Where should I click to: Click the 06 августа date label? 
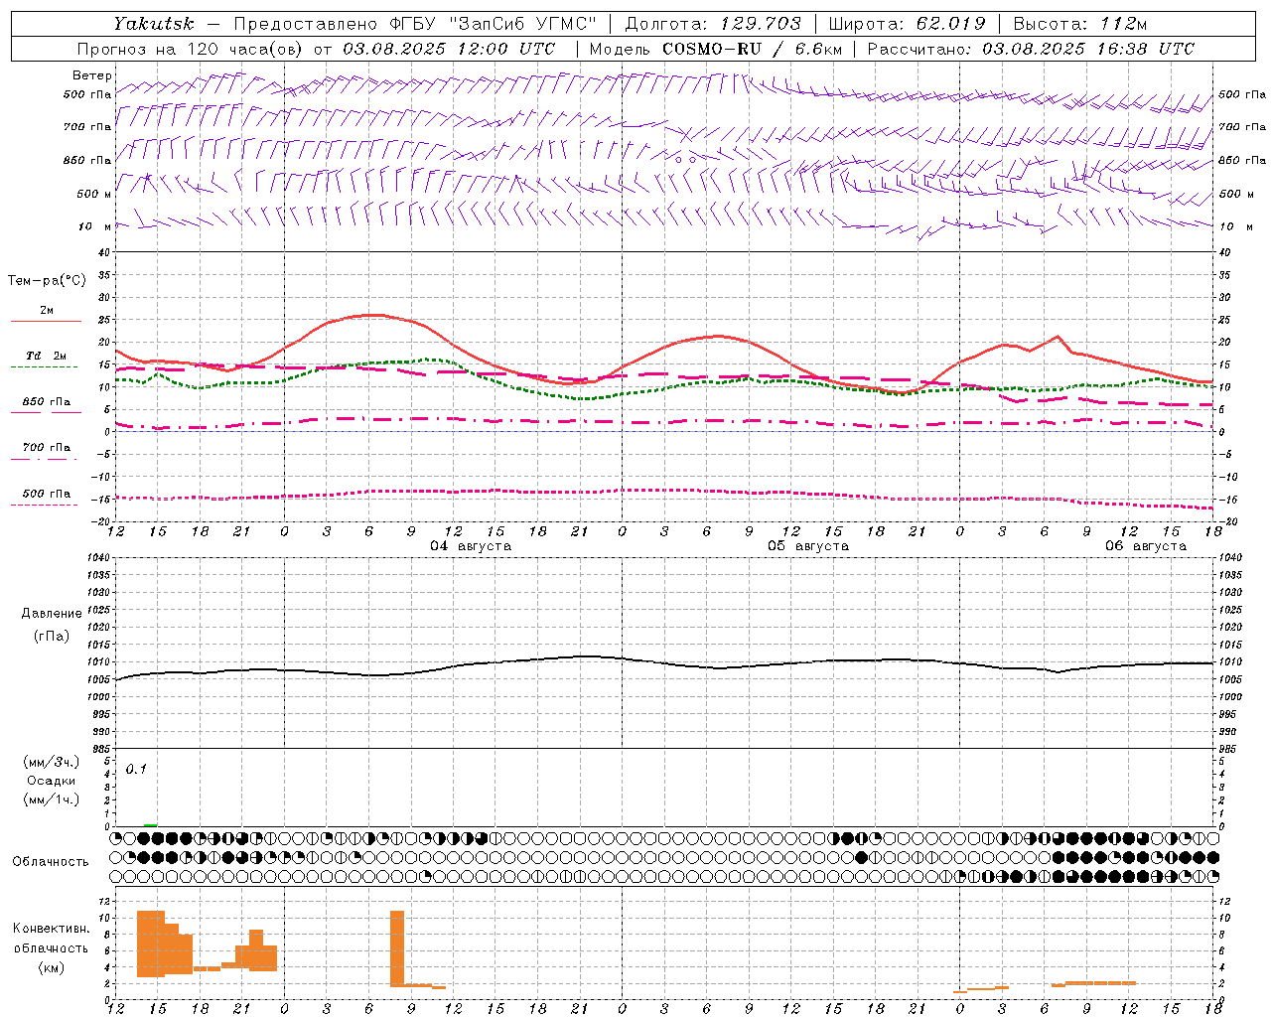pyautogui.click(x=1146, y=546)
